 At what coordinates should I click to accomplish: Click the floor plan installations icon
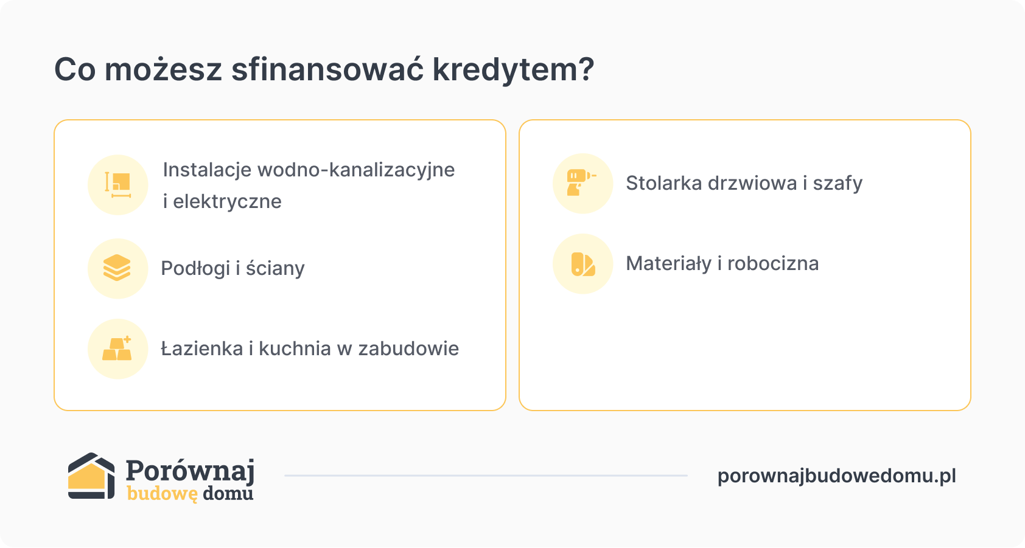coord(117,184)
